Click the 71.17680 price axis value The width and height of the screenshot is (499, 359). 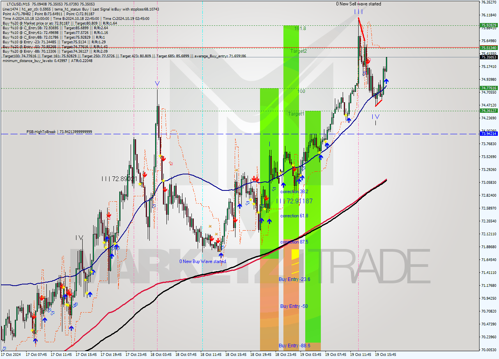tap(489, 285)
